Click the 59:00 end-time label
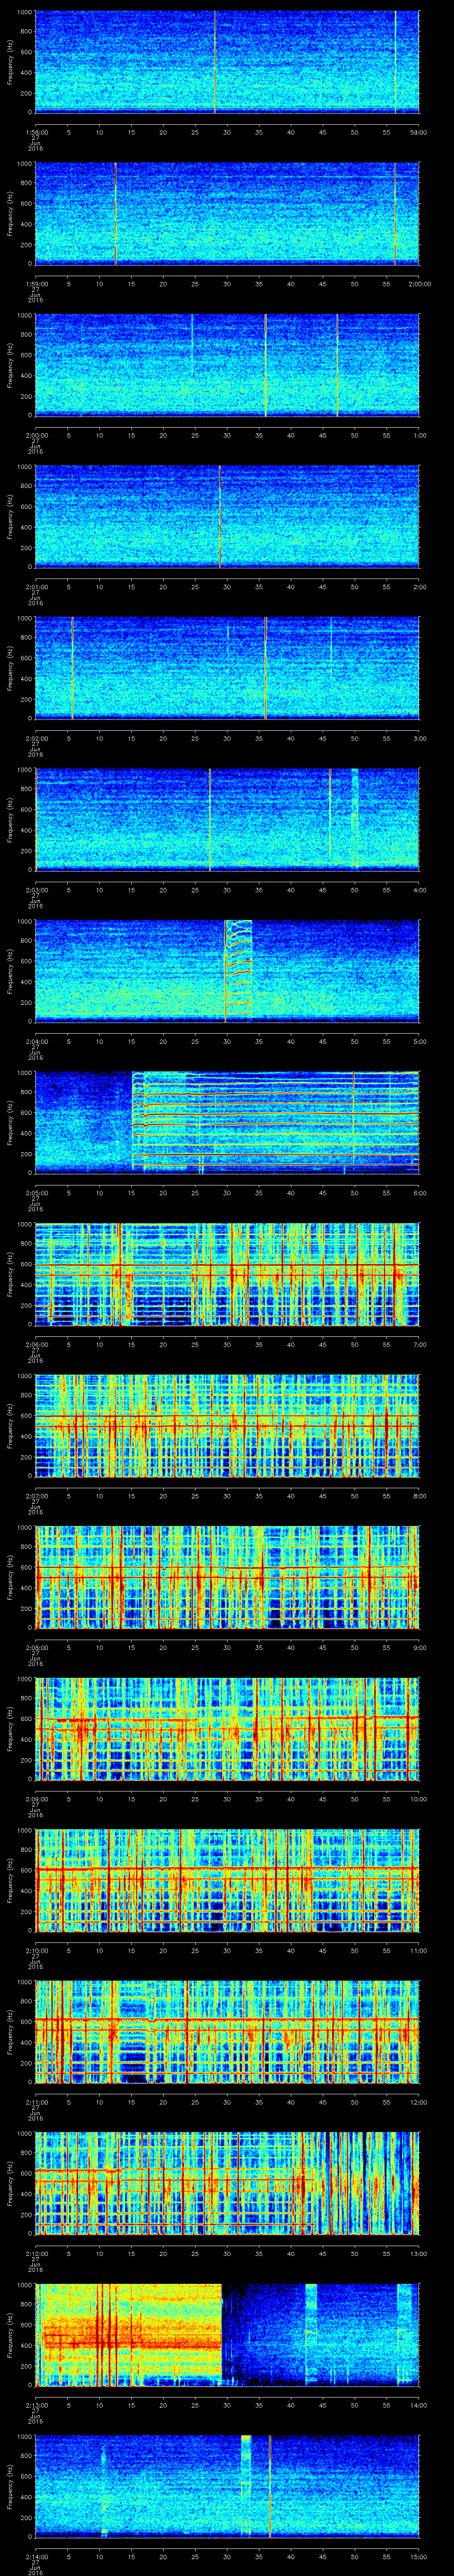The width and height of the screenshot is (454, 2576). click(x=418, y=132)
